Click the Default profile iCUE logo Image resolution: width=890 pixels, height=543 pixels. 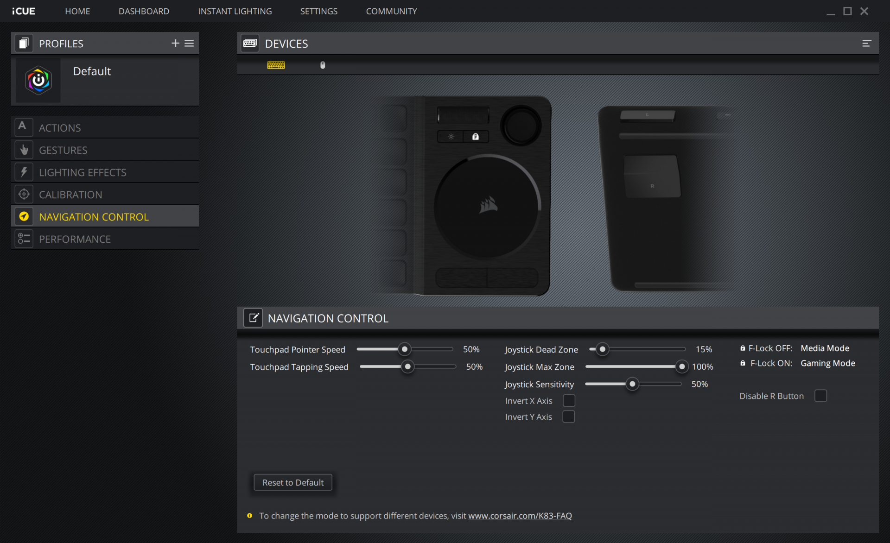[38, 81]
